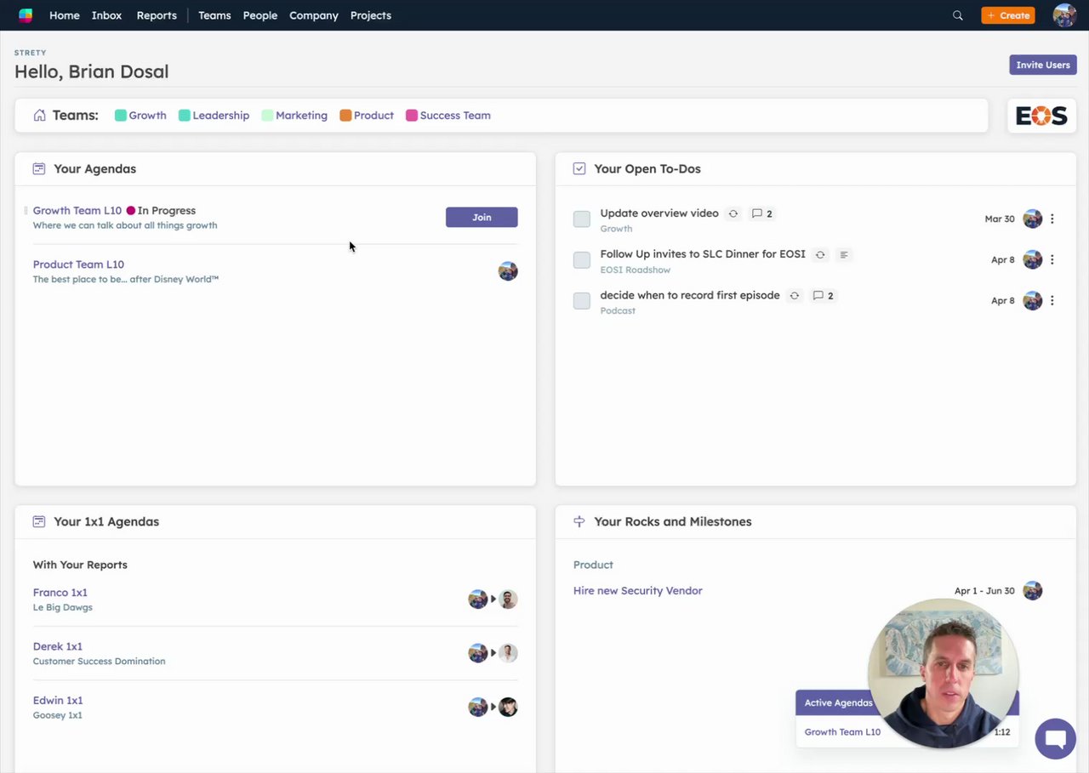Open Company in the navigation bar
The width and height of the screenshot is (1089, 773).
click(x=314, y=15)
